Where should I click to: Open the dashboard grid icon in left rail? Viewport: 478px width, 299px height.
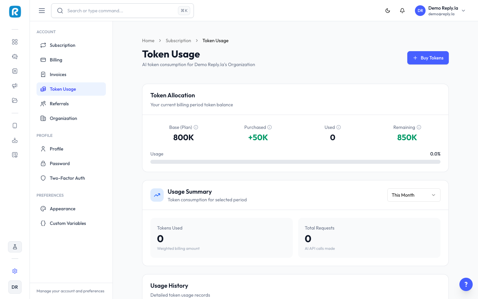tap(15, 42)
